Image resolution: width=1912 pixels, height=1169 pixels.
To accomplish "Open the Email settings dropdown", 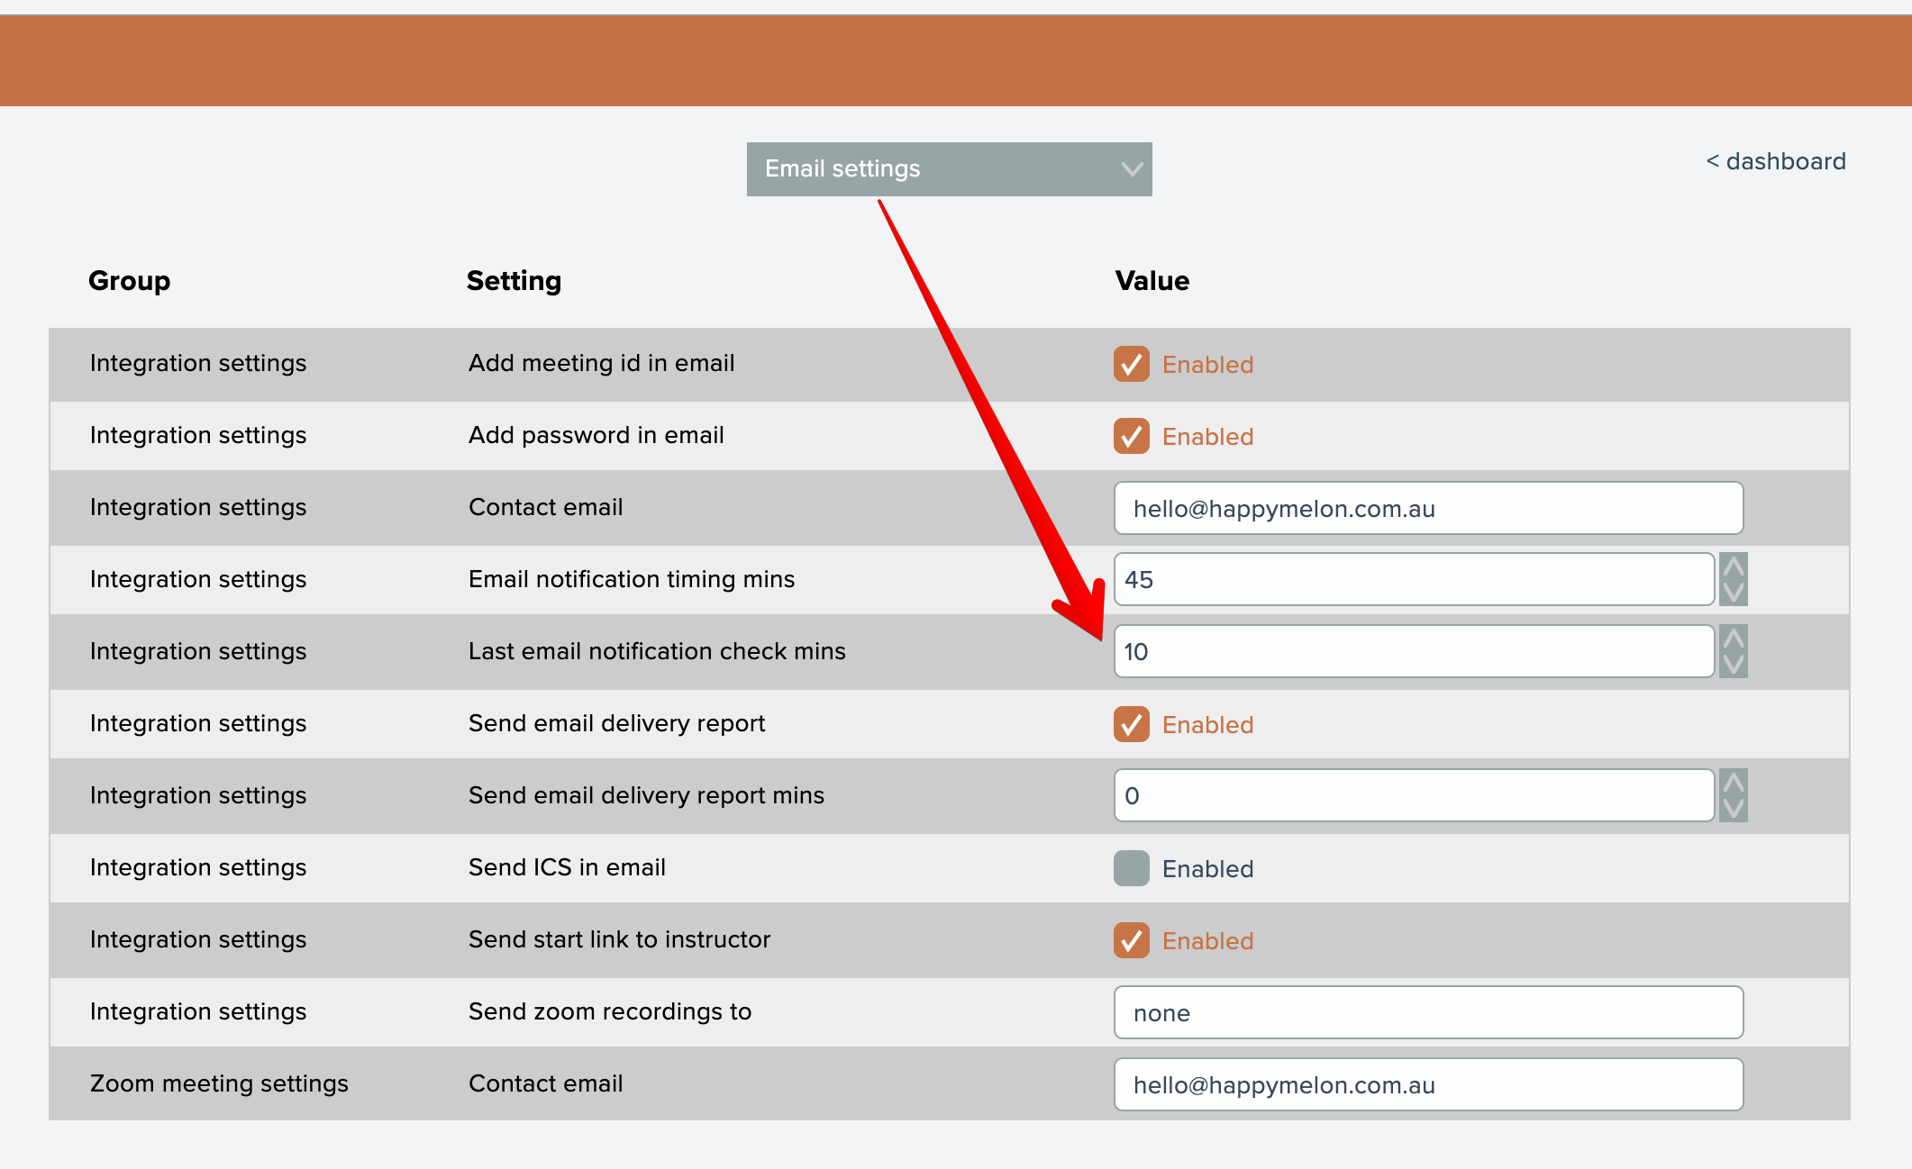I will coord(948,169).
